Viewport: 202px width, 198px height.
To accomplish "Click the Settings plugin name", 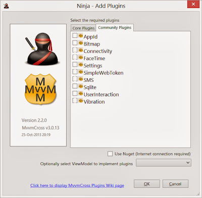I will click(x=93, y=66).
